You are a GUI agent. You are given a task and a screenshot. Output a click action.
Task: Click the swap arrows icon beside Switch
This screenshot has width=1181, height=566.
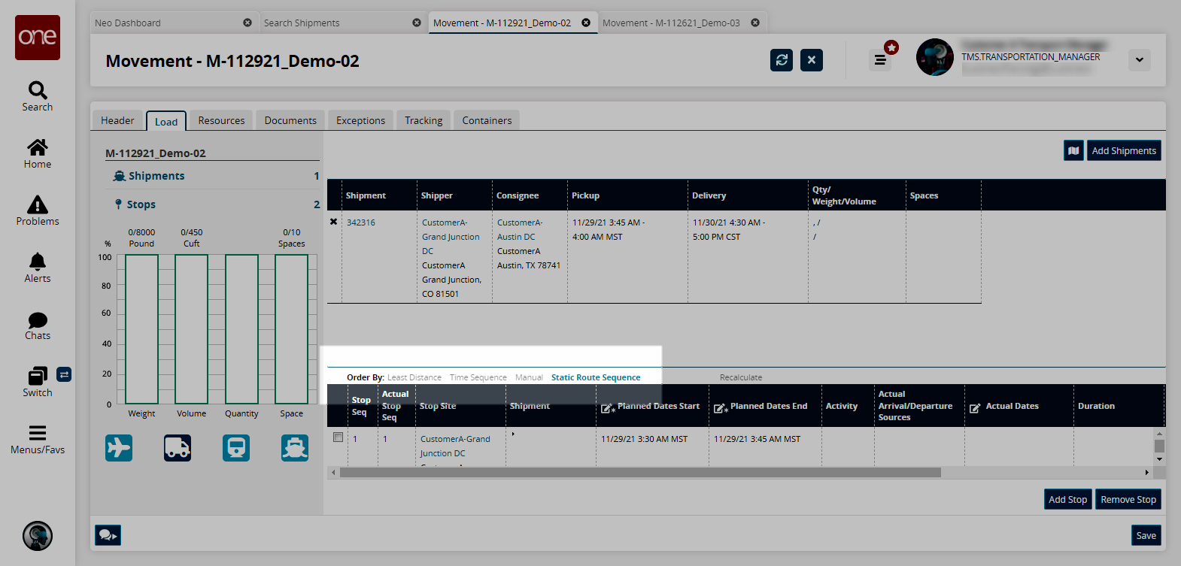pos(65,374)
